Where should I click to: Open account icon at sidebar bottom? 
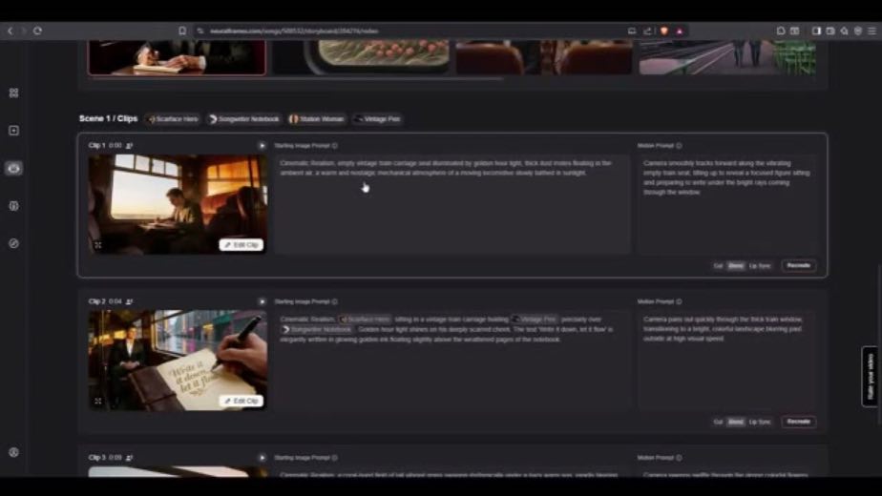coord(14,452)
